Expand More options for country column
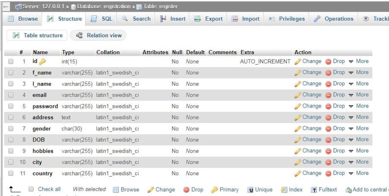Image resolution: width=389 pixels, height=196 pixels. pyautogui.click(x=359, y=173)
